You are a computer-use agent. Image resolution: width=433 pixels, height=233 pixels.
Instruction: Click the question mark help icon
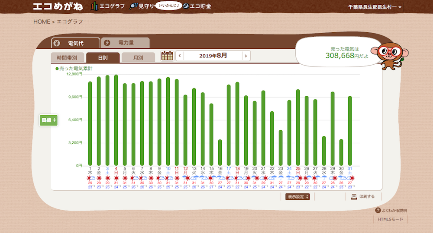click(378, 211)
